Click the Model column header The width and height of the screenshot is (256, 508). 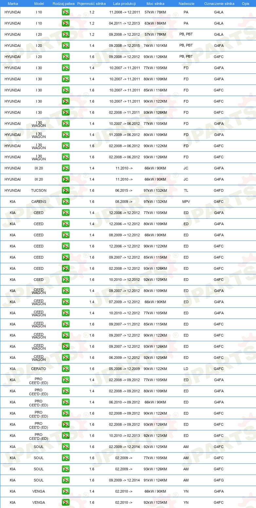[39, 4]
